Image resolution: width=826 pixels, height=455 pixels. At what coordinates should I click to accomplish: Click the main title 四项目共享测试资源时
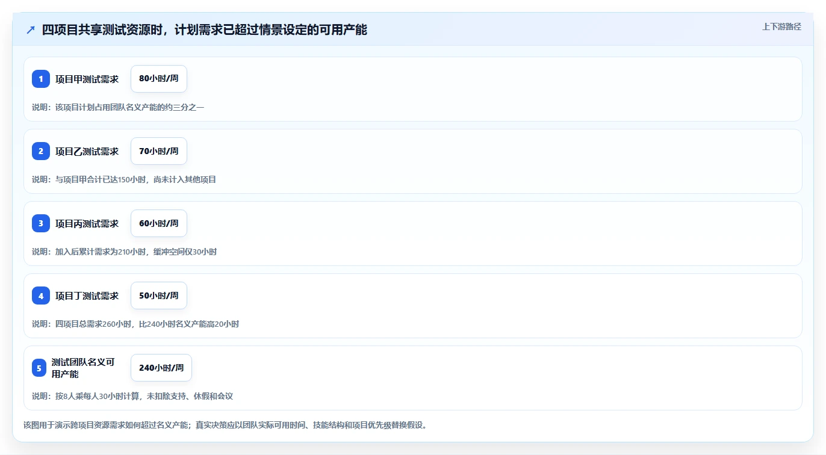(205, 30)
